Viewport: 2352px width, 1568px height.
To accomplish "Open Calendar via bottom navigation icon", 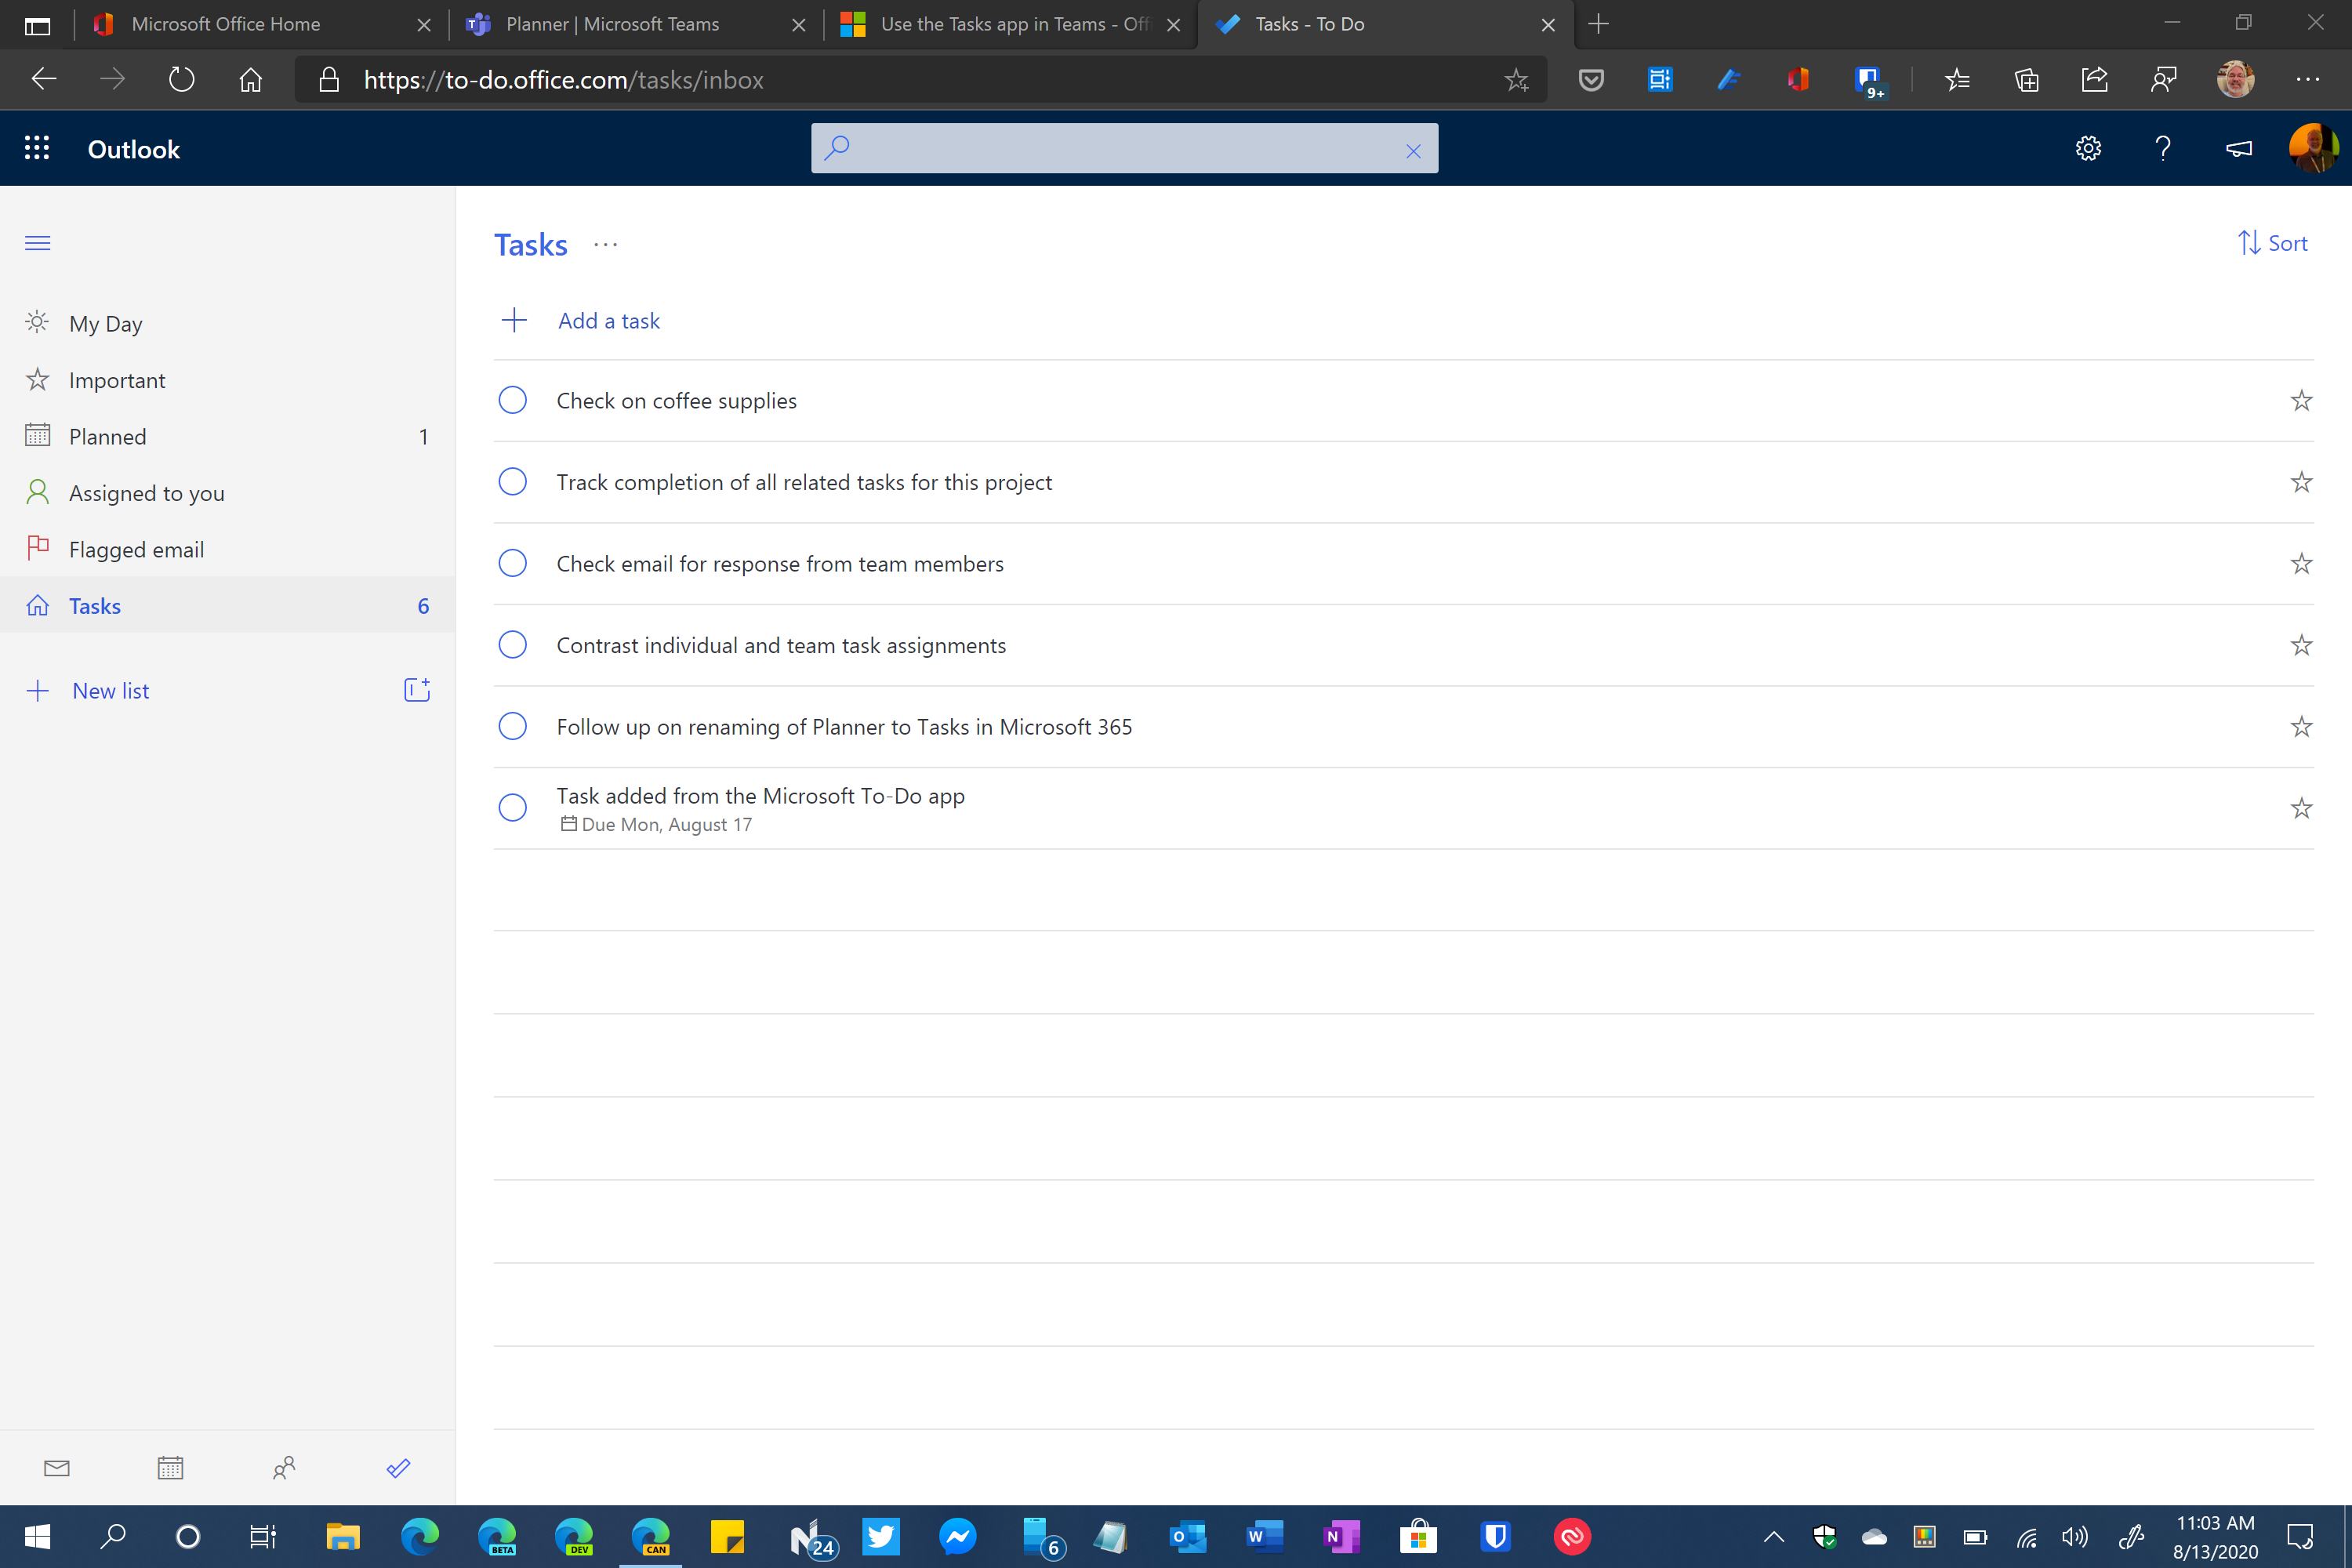I will (x=170, y=1467).
